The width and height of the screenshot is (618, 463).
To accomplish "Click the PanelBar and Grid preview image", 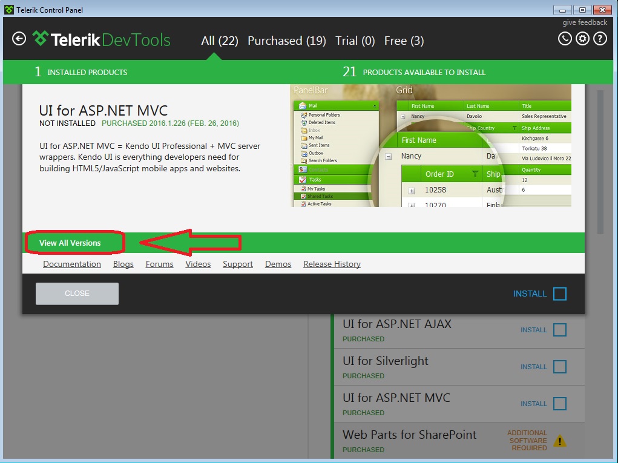I will pos(430,145).
